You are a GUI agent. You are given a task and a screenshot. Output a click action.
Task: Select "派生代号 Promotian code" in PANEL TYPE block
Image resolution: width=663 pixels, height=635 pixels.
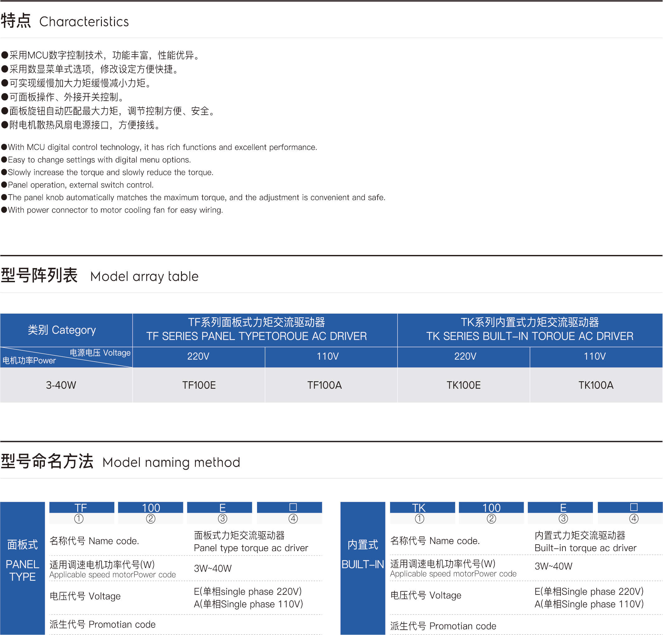(x=103, y=624)
